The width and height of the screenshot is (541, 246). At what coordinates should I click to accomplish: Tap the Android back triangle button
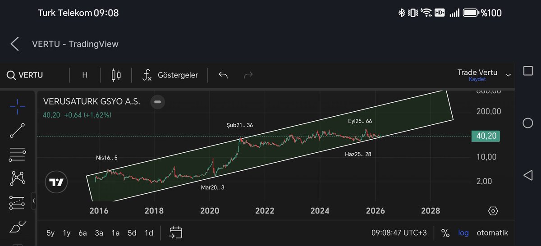click(528, 175)
